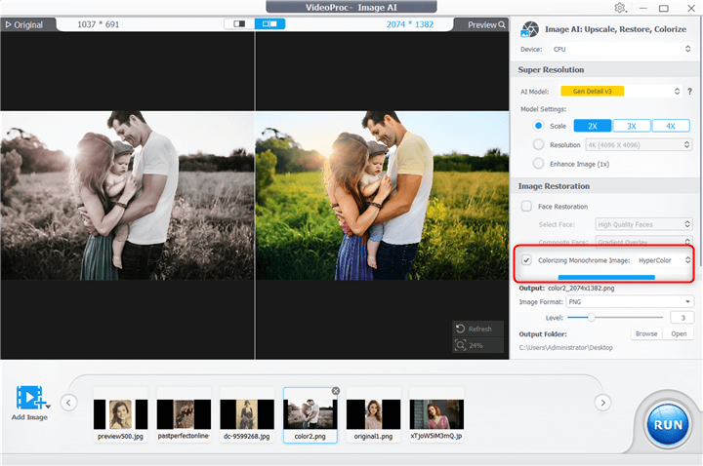Choose the 4X scale option

coord(670,126)
